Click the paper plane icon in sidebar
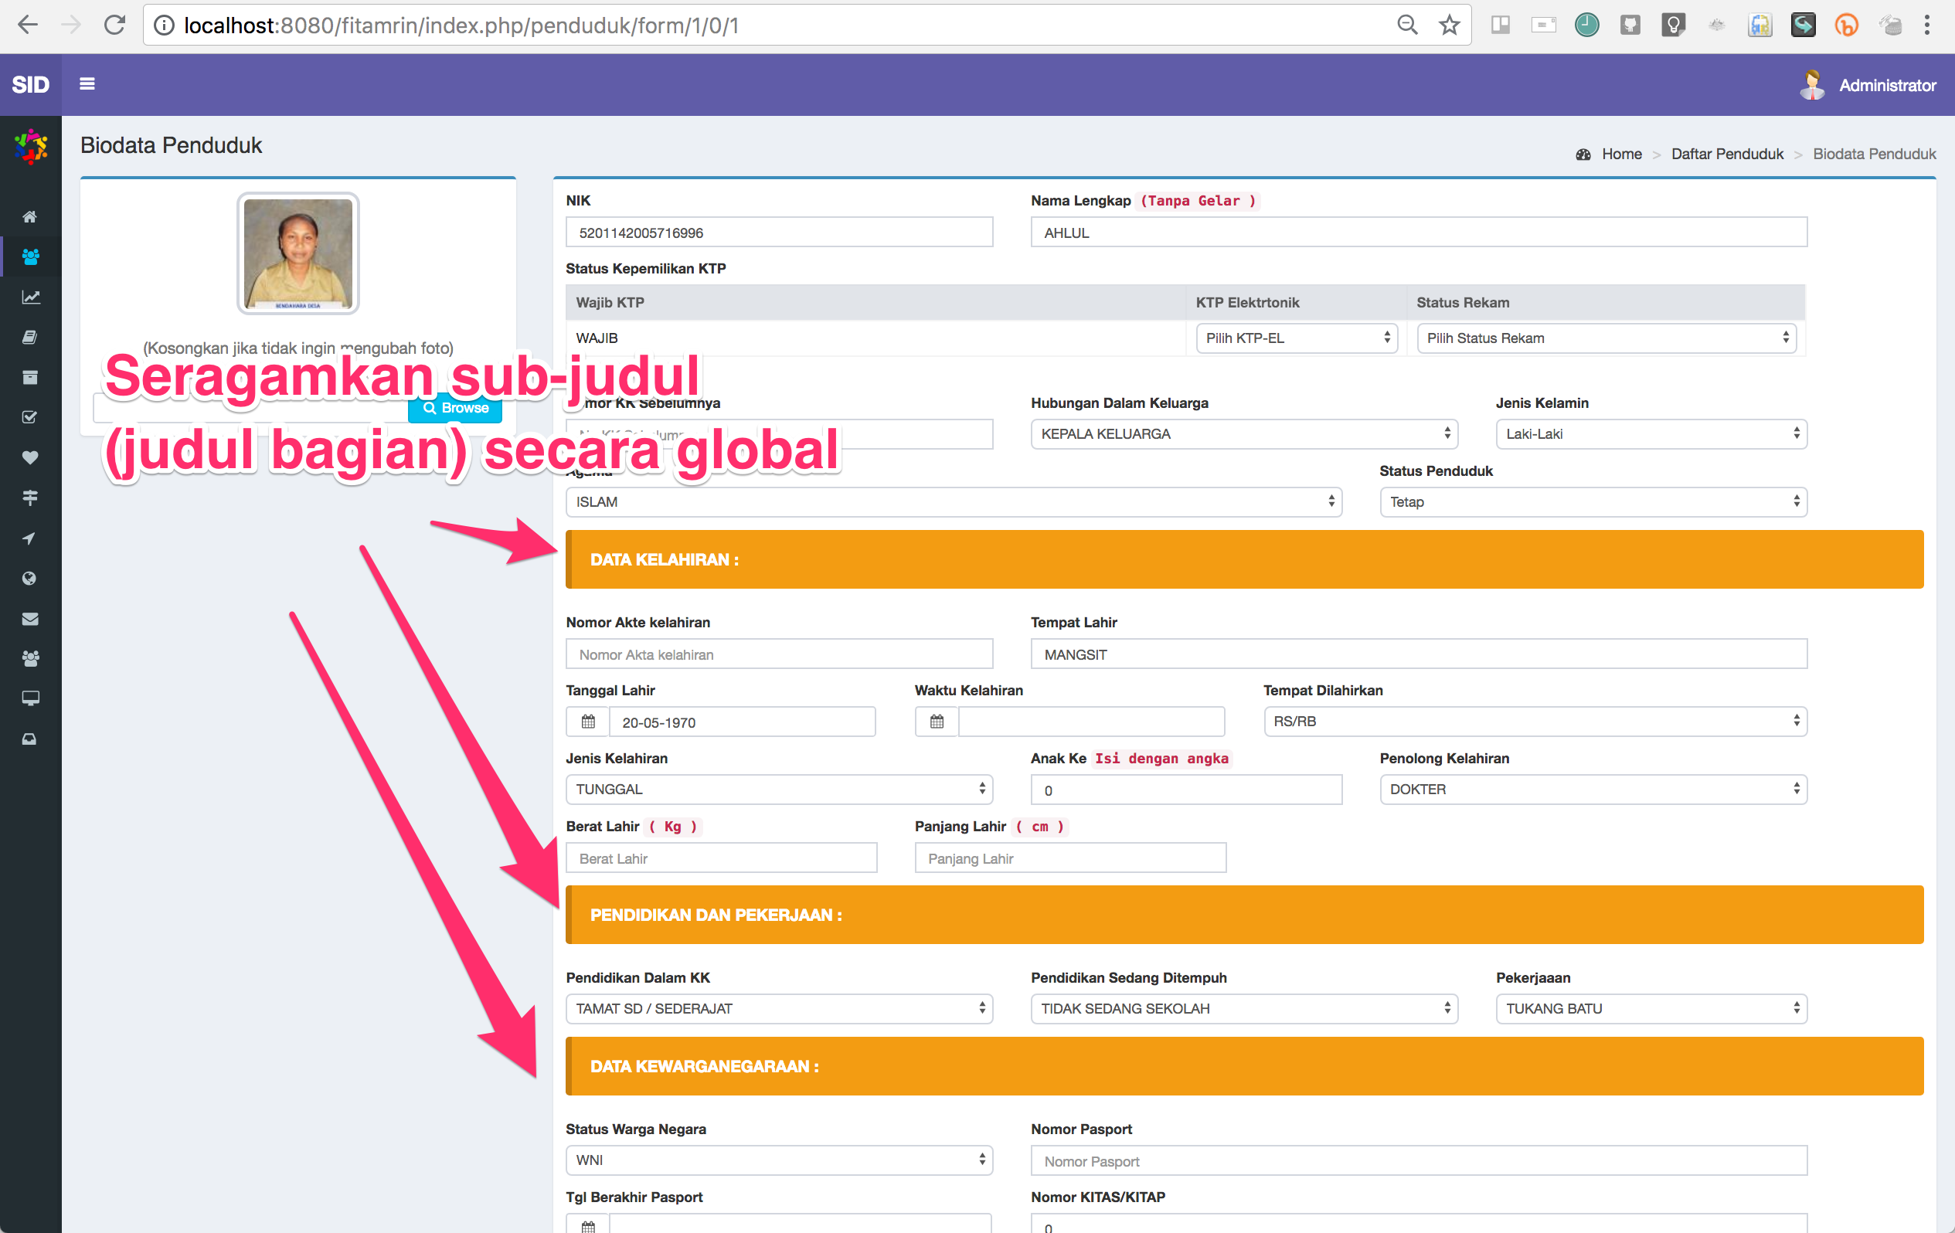This screenshot has height=1233, width=1955. (30, 538)
